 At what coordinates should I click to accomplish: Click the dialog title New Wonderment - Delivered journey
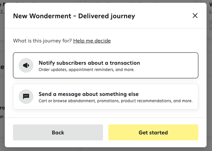(74, 16)
